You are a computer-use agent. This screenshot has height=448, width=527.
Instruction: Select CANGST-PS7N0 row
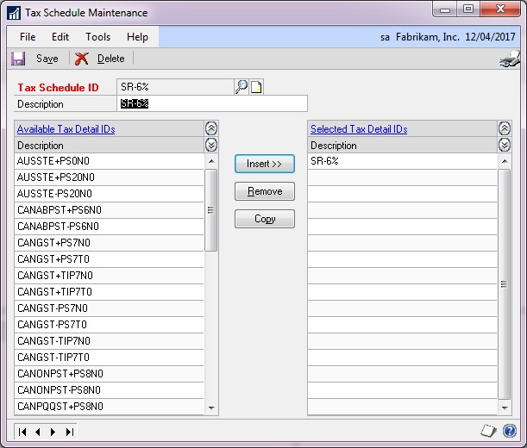[110, 308]
